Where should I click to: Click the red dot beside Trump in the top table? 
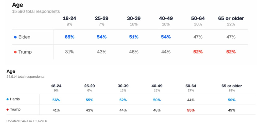click(x=15, y=52)
